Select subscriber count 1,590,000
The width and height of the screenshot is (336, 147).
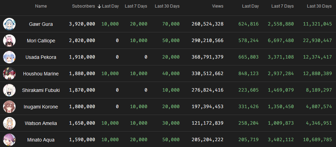[82, 140]
